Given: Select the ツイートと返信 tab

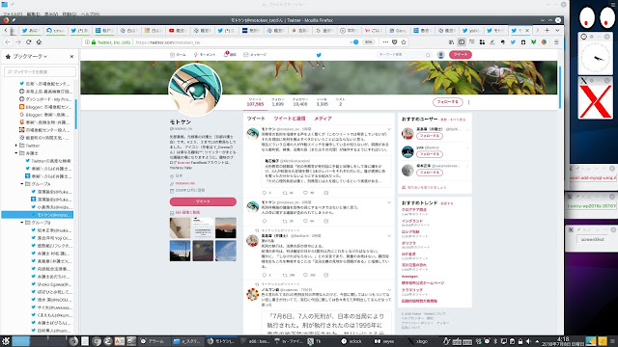Looking at the screenshot, I should (x=290, y=119).
